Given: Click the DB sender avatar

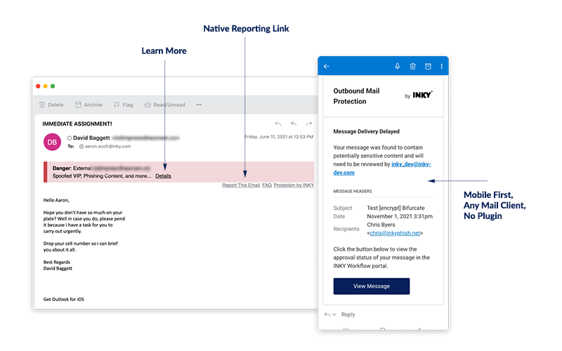Looking at the screenshot, I should pyautogui.click(x=52, y=143).
